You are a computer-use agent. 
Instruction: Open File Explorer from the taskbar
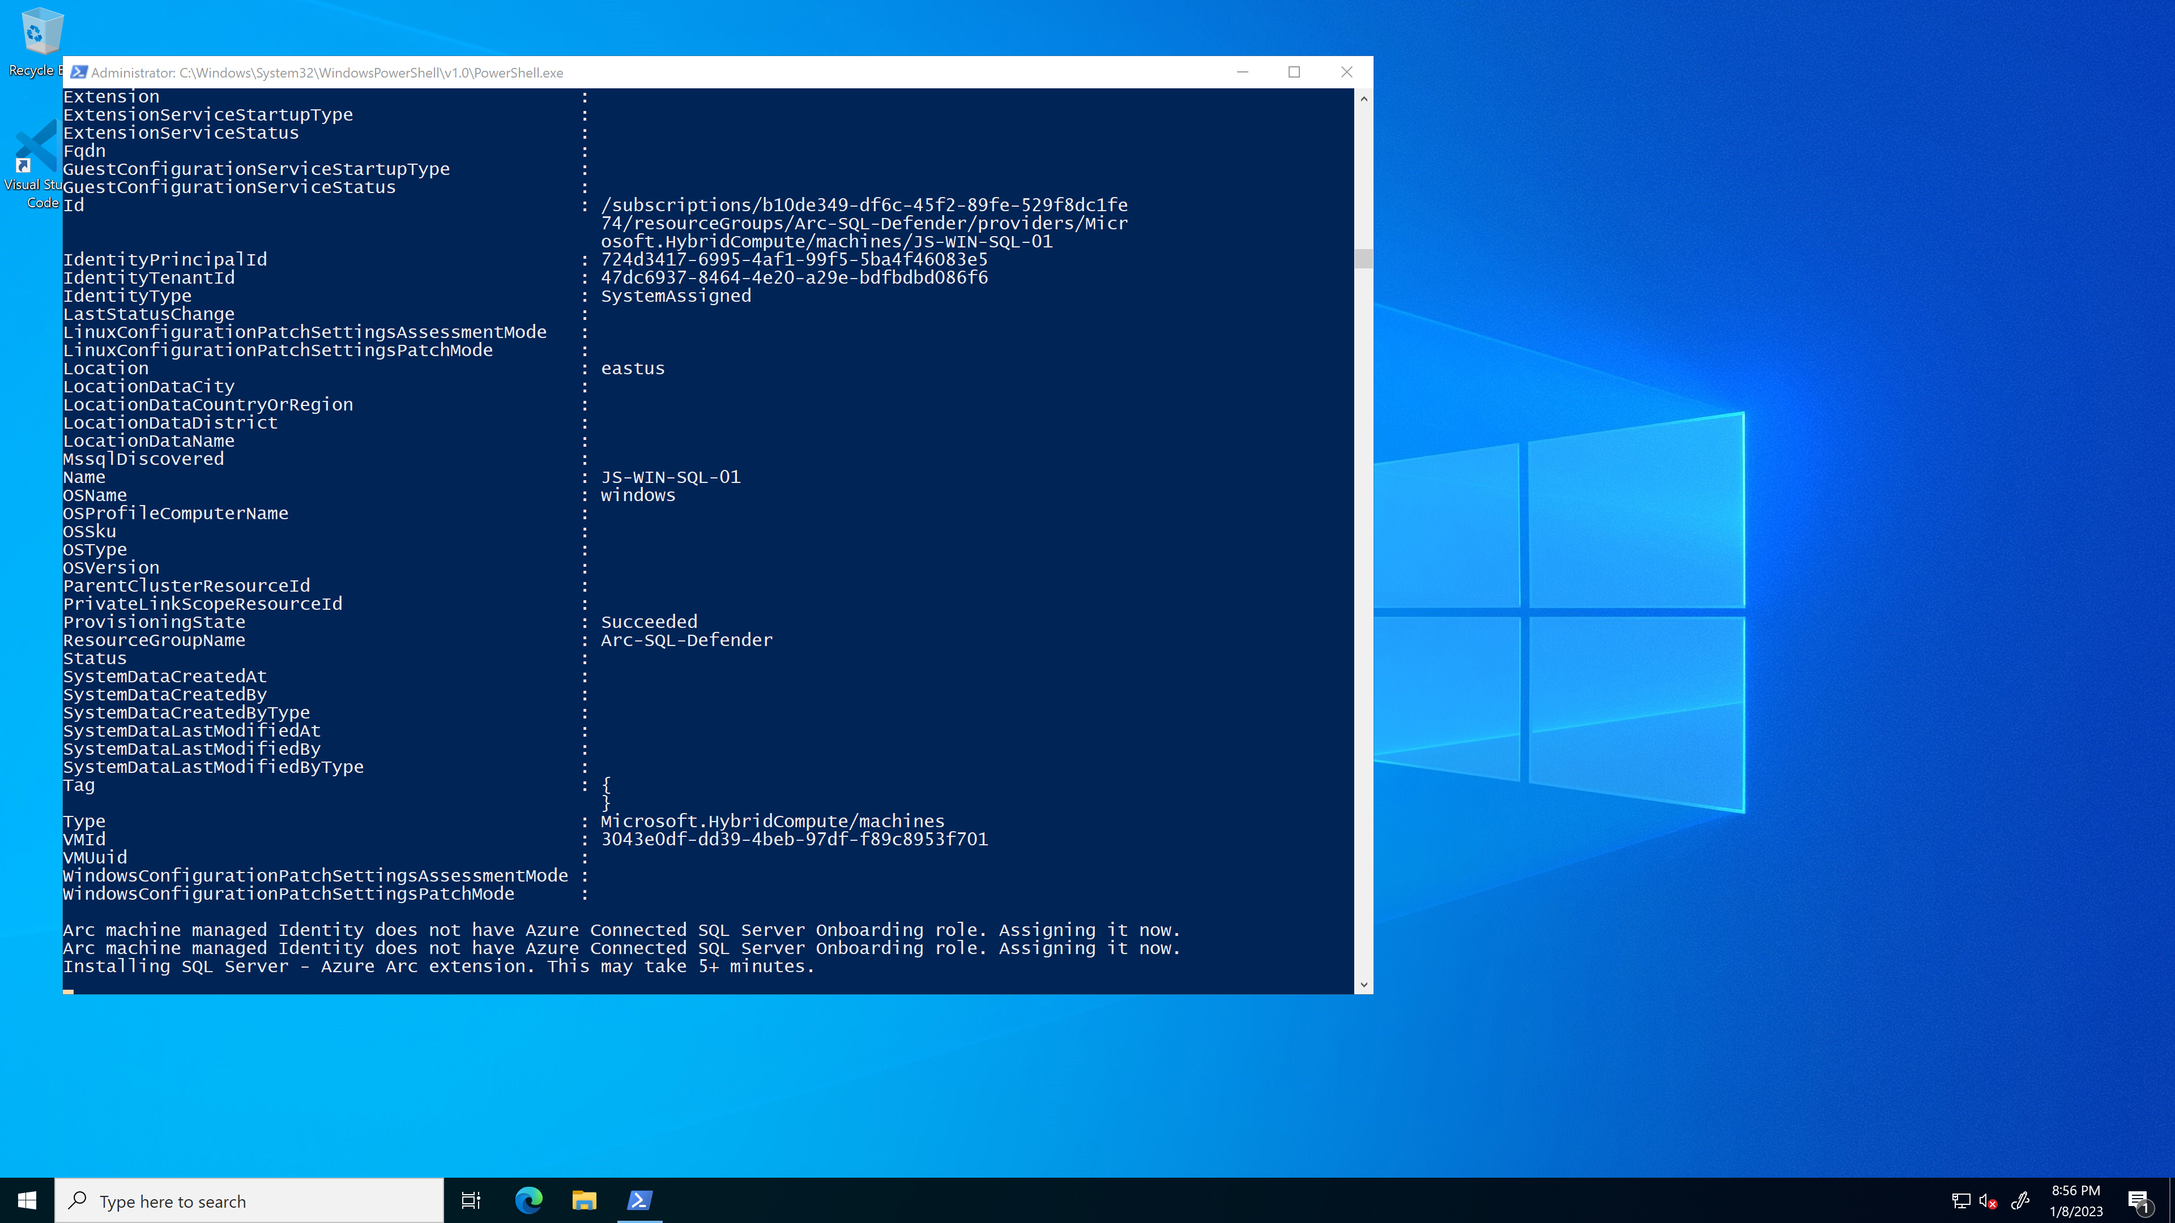click(585, 1200)
